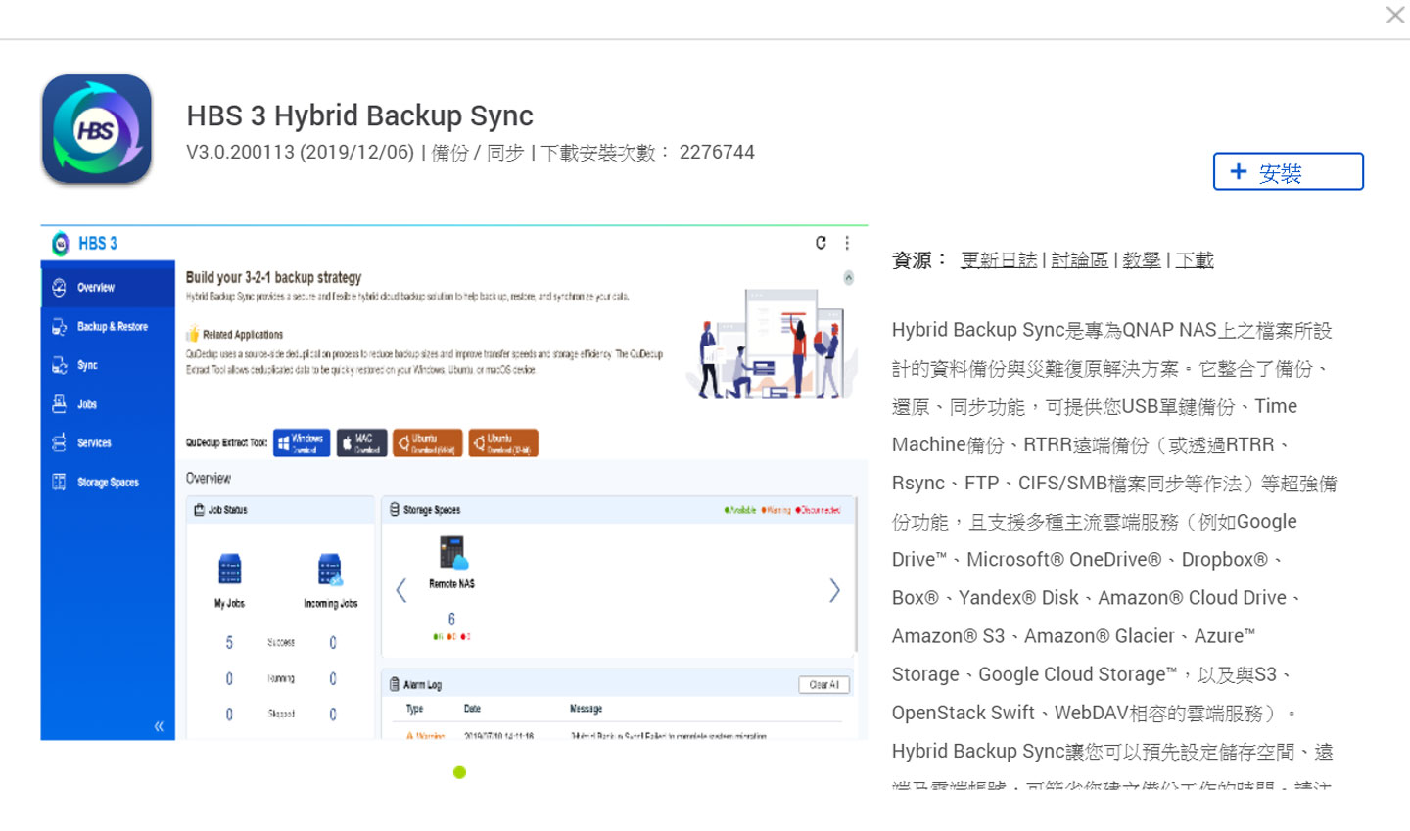Select the Overview icon in the sidebar
Image resolution: width=1410 pixels, height=831 pixels.
[x=61, y=287]
